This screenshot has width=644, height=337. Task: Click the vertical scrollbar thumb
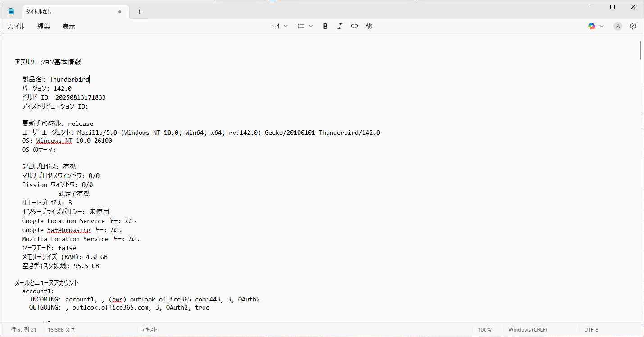pos(640,50)
